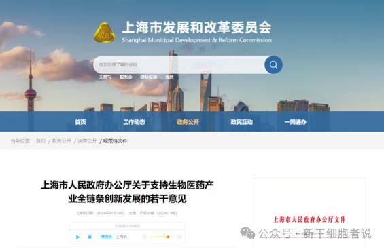Image resolution: width=384 pixels, height=249 pixels.
Task: Open the 政务公开 navigation tab
Action: 188,122
